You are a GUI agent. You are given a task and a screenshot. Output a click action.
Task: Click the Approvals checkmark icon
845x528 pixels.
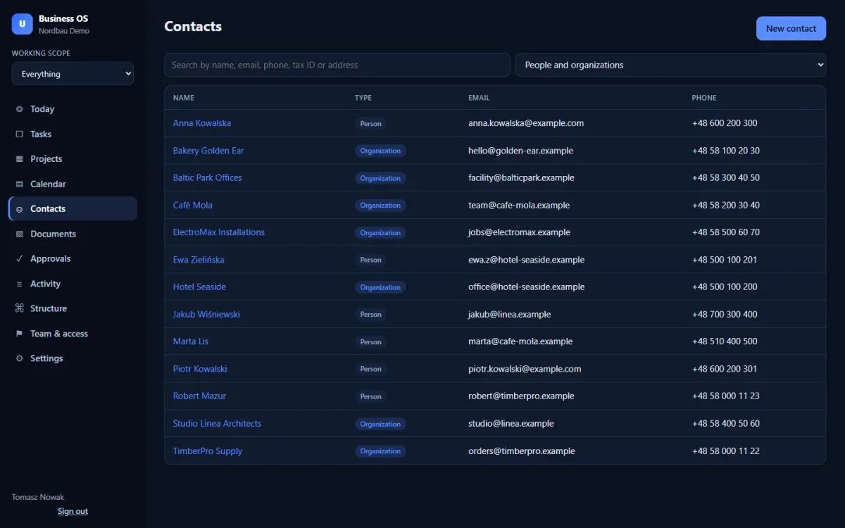pos(19,258)
